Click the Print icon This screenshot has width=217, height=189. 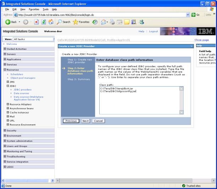pos(112,22)
